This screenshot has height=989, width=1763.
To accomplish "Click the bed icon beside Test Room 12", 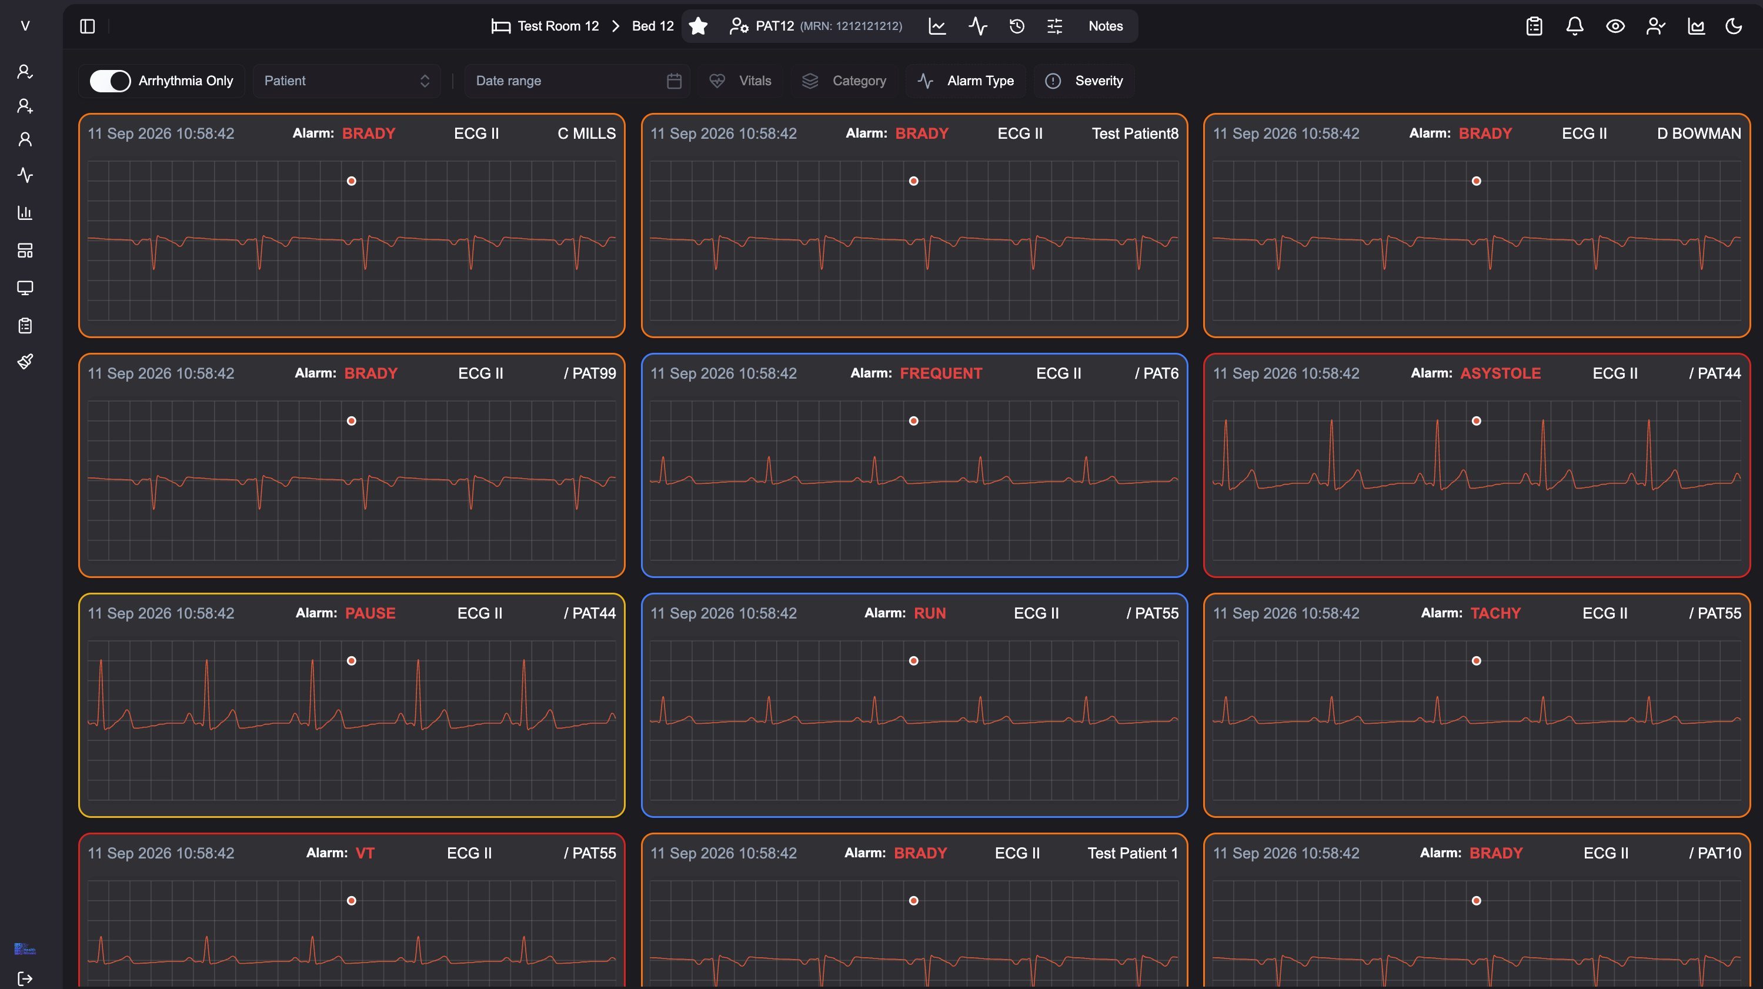I will [501, 26].
